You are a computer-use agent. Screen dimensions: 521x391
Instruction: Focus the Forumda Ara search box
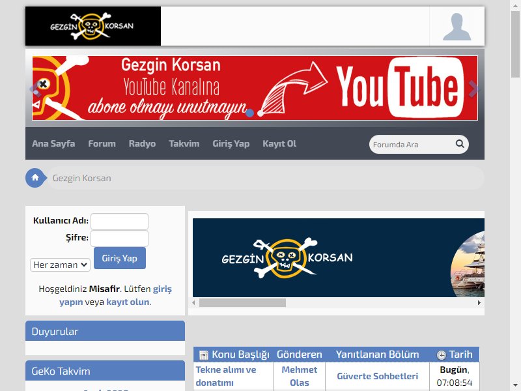click(413, 144)
